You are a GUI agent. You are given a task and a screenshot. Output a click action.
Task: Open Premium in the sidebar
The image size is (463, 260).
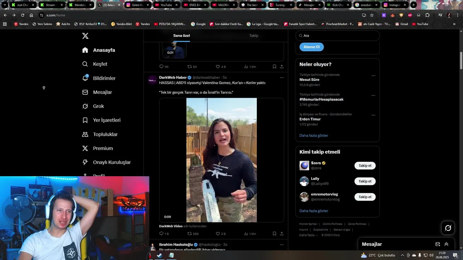(x=98, y=148)
